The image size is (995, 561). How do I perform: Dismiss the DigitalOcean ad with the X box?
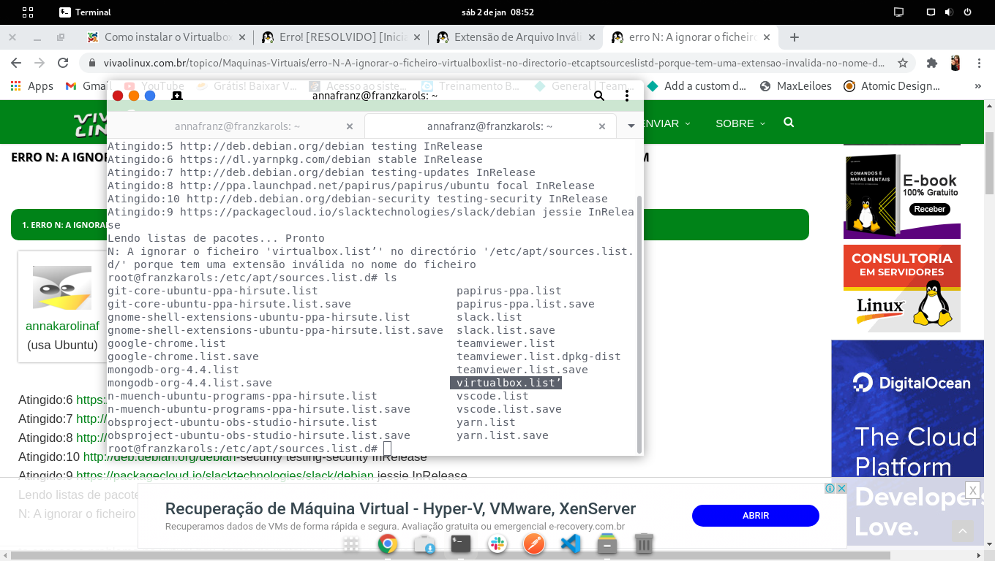pos(972,490)
